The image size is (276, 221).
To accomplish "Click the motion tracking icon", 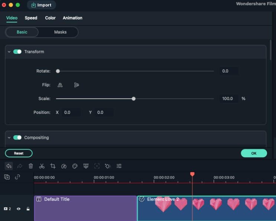I will click(x=97, y=166).
